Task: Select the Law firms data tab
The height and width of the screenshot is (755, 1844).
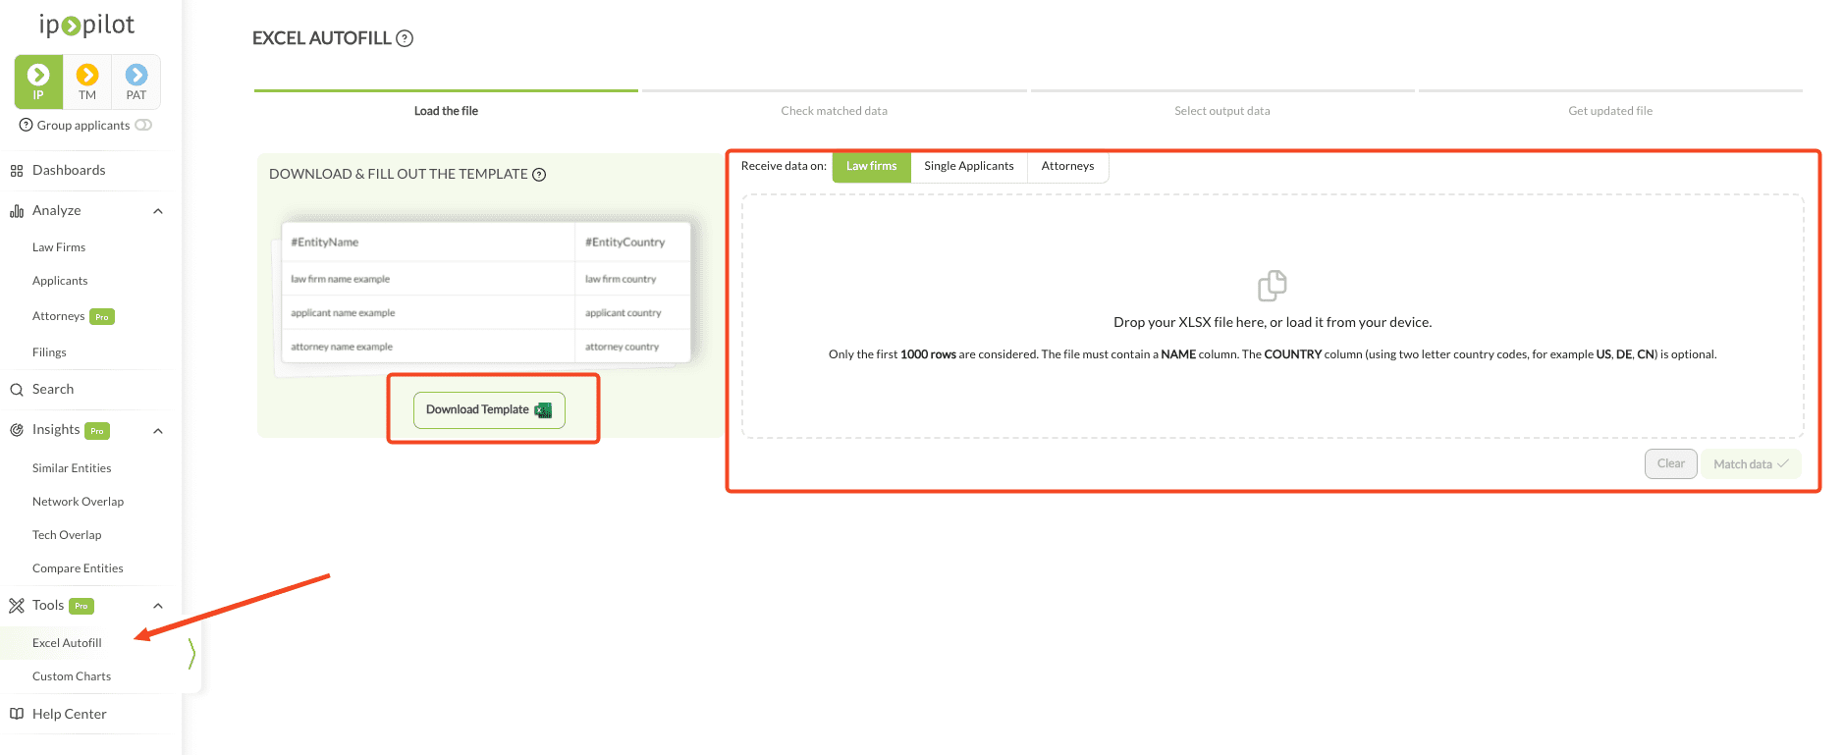Action: coord(872,167)
